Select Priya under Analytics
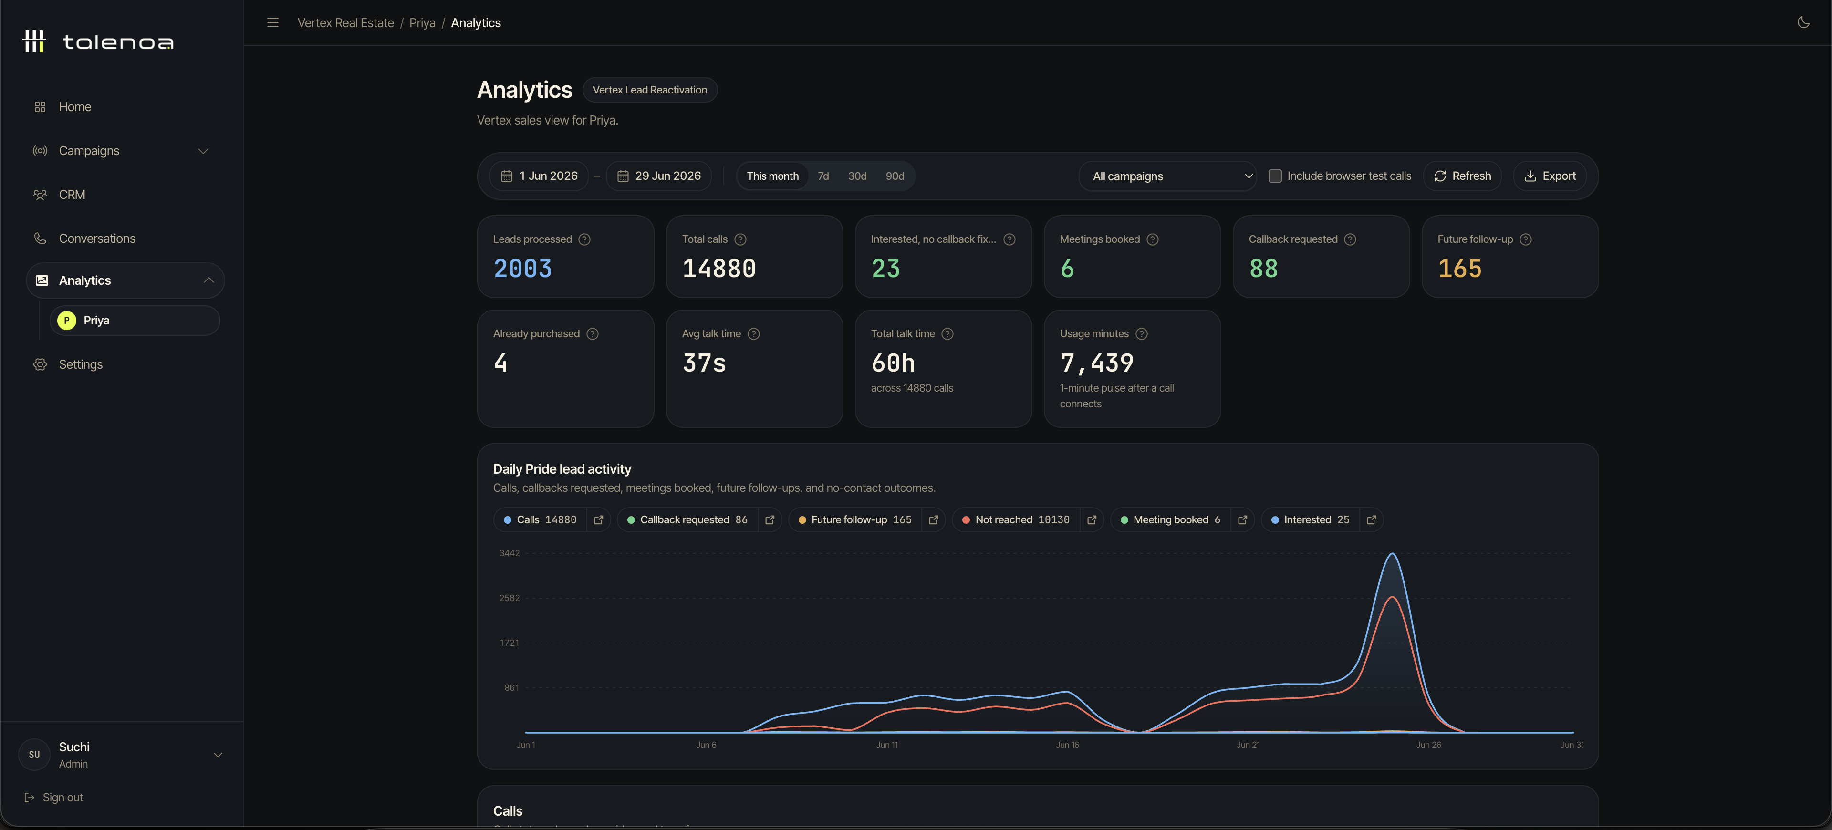1832x830 pixels. coord(135,321)
